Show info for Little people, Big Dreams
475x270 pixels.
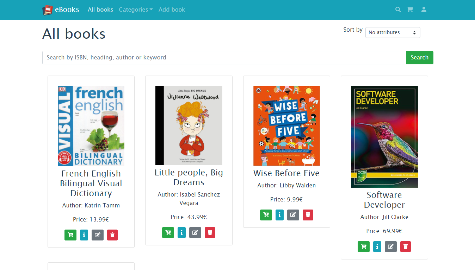pos(181,232)
